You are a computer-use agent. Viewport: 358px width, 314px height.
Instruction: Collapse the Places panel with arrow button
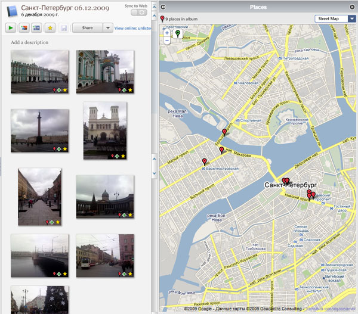coord(163,7)
